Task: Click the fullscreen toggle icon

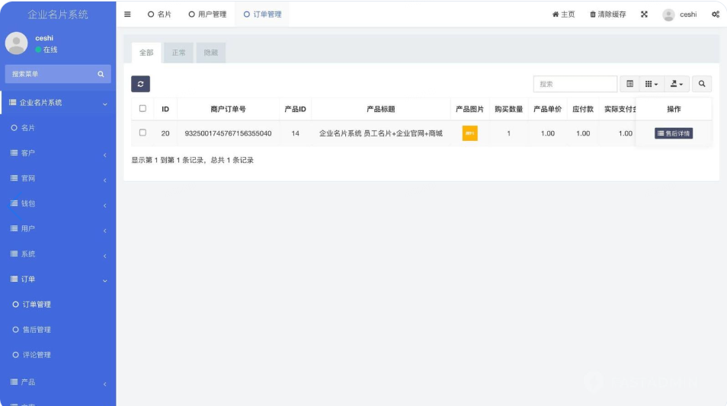Action: point(644,14)
